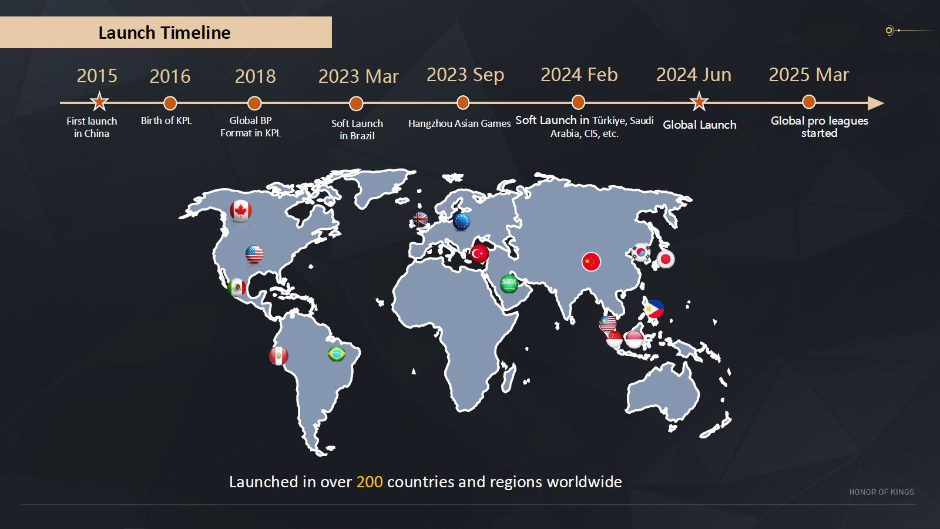
Task: Click the Japan flag icon
Action: click(666, 259)
